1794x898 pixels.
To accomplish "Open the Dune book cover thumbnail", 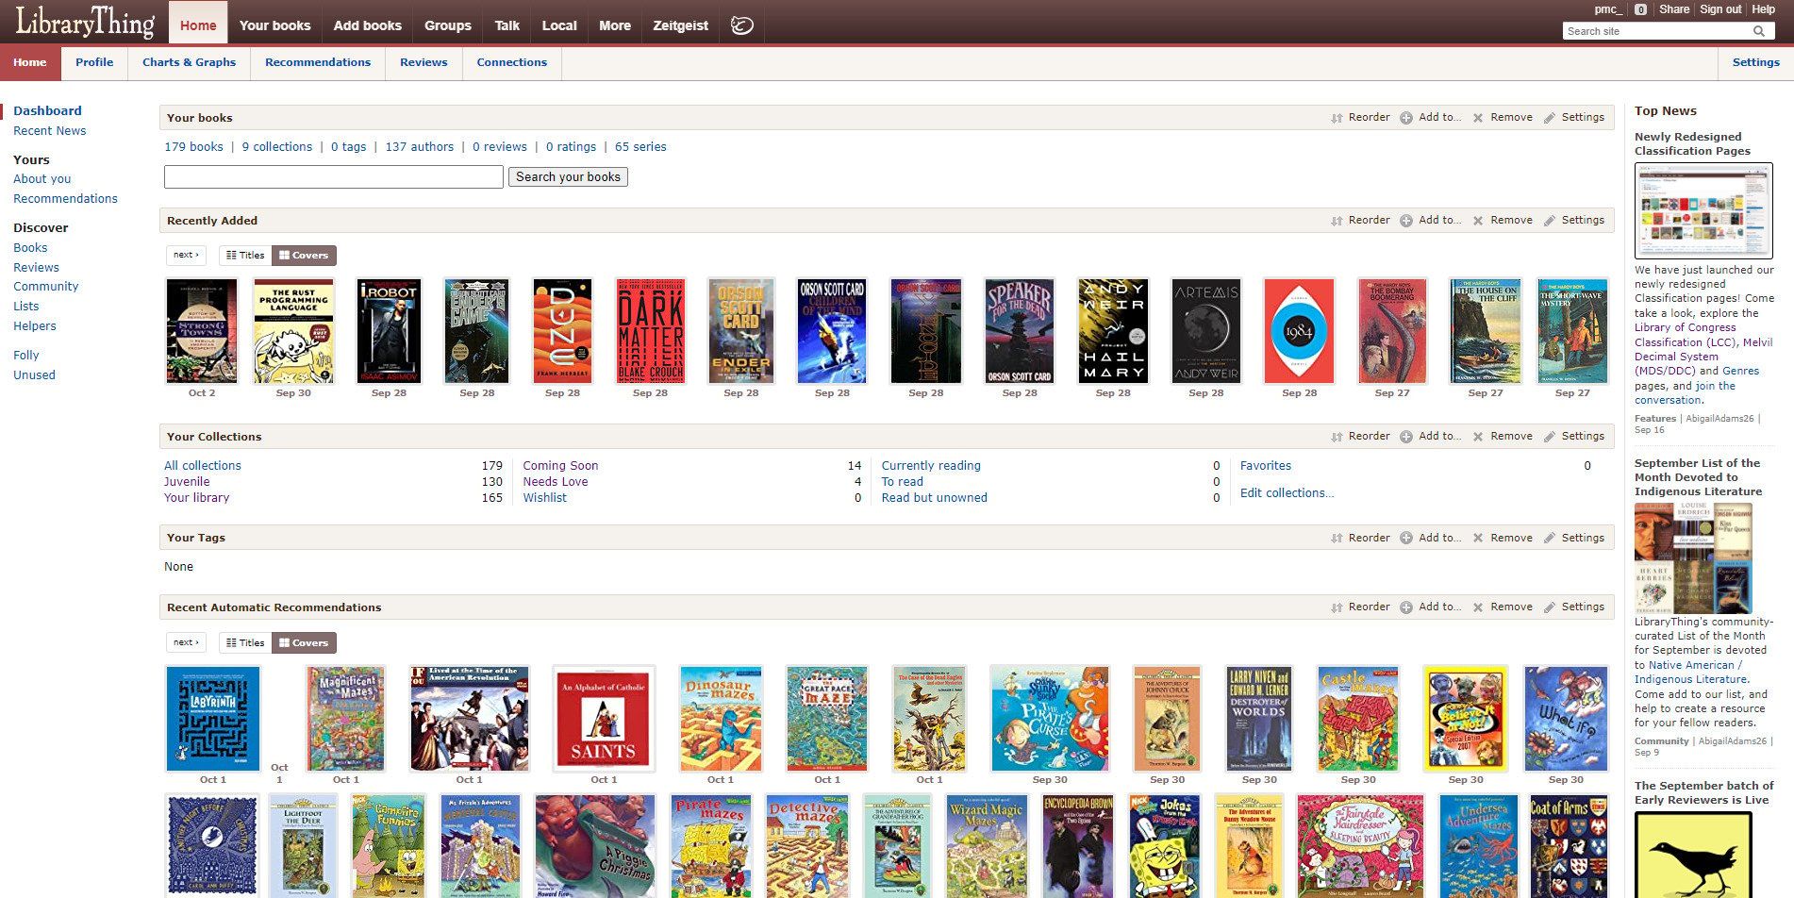I will [x=562, y=330].
